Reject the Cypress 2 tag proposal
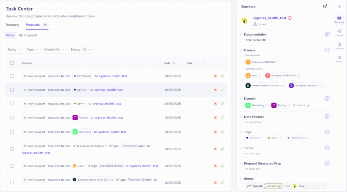The image size is (347, 192). [x=215, y=90]
